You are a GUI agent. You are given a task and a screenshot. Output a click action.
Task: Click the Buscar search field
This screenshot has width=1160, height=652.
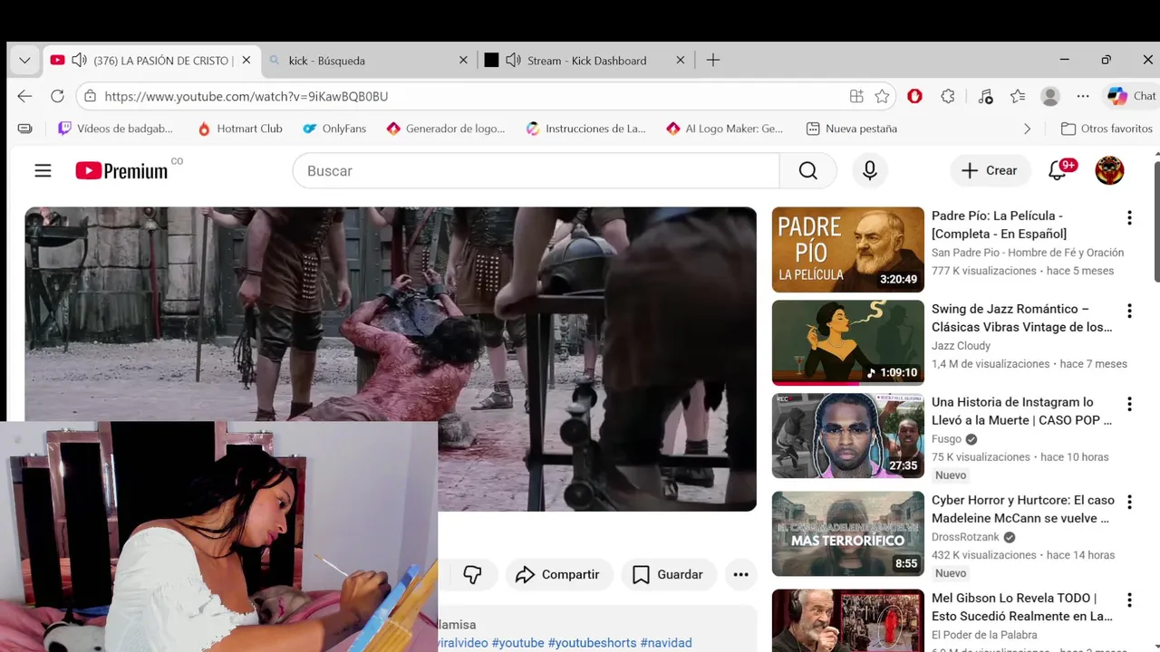click(536, 170)
